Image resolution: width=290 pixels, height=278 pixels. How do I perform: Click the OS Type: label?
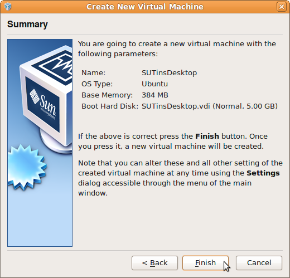[97, 84]
